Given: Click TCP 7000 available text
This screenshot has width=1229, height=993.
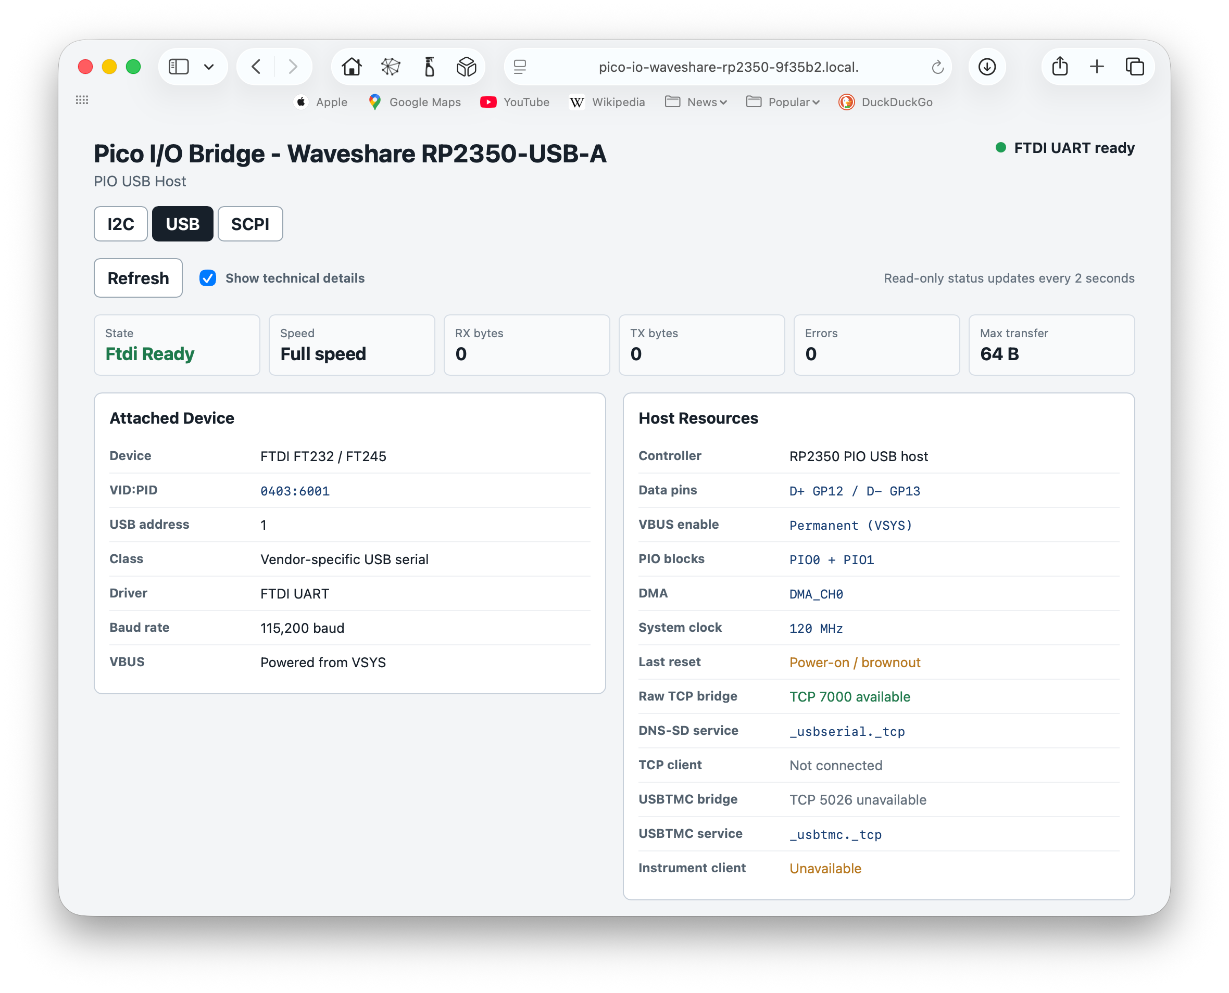Looking at the screenshot, I should (849, 697).
